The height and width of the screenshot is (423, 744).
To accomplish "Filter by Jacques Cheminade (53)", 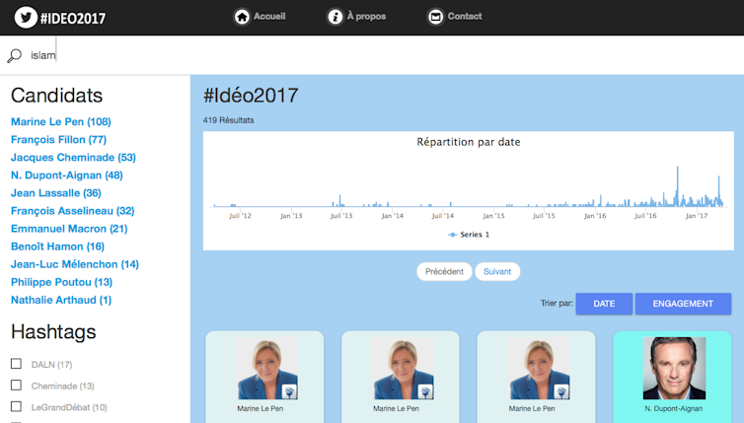I will [x=73, y=158].
